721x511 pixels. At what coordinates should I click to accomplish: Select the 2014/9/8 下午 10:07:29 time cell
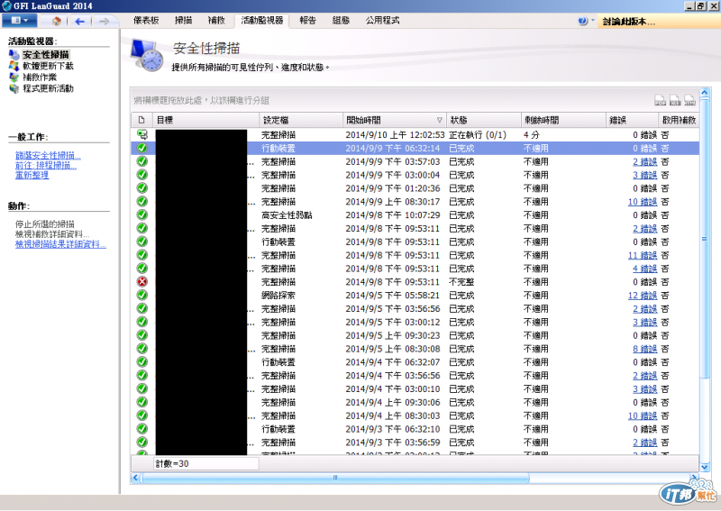tap(393, 215)
